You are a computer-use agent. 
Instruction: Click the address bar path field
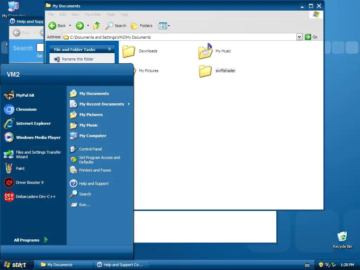pos(180,37)
